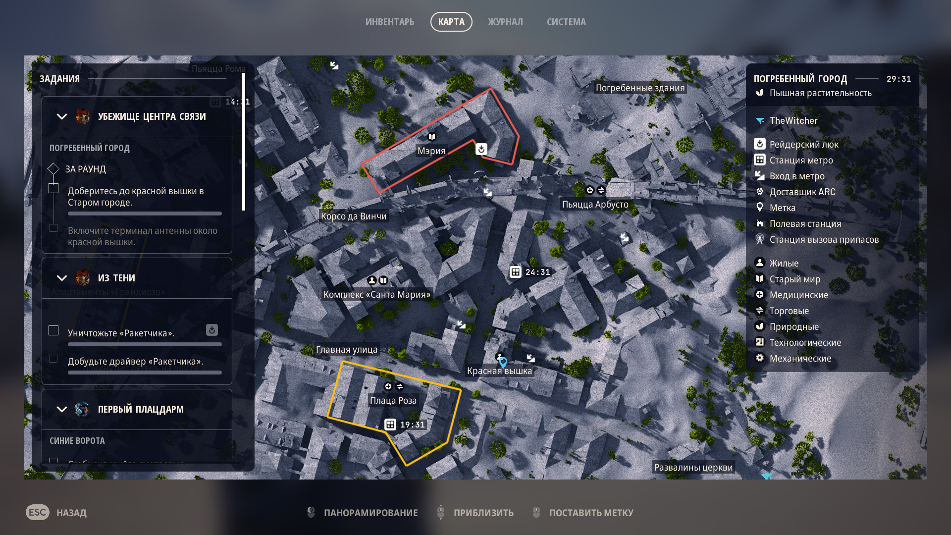Click the Система menu tab

pos(566,22)
